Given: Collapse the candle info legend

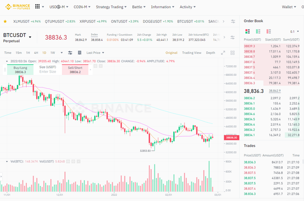Looking at the screenshot, I should [7, 61].
